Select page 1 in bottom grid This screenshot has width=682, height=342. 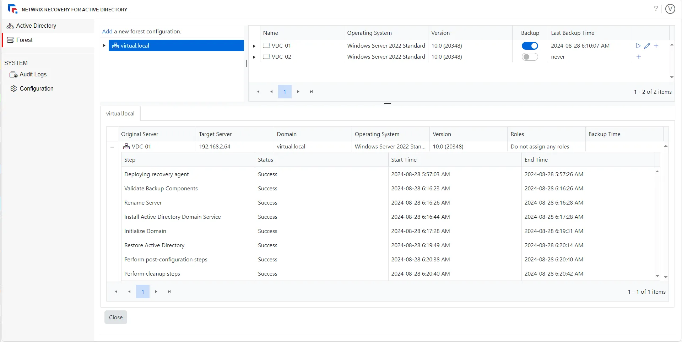tap(143, 292)
